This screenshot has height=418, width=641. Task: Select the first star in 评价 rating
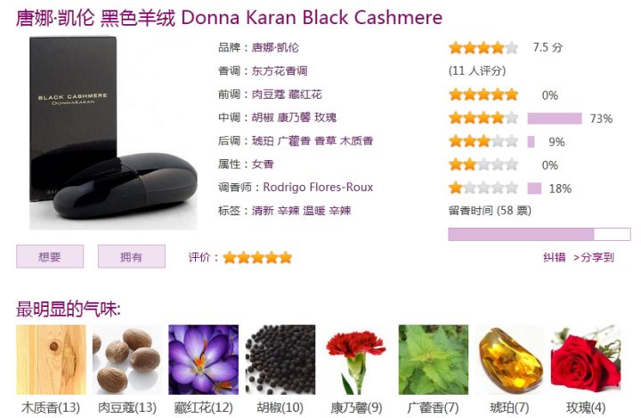pyautogui.click(x=230, y=258)
